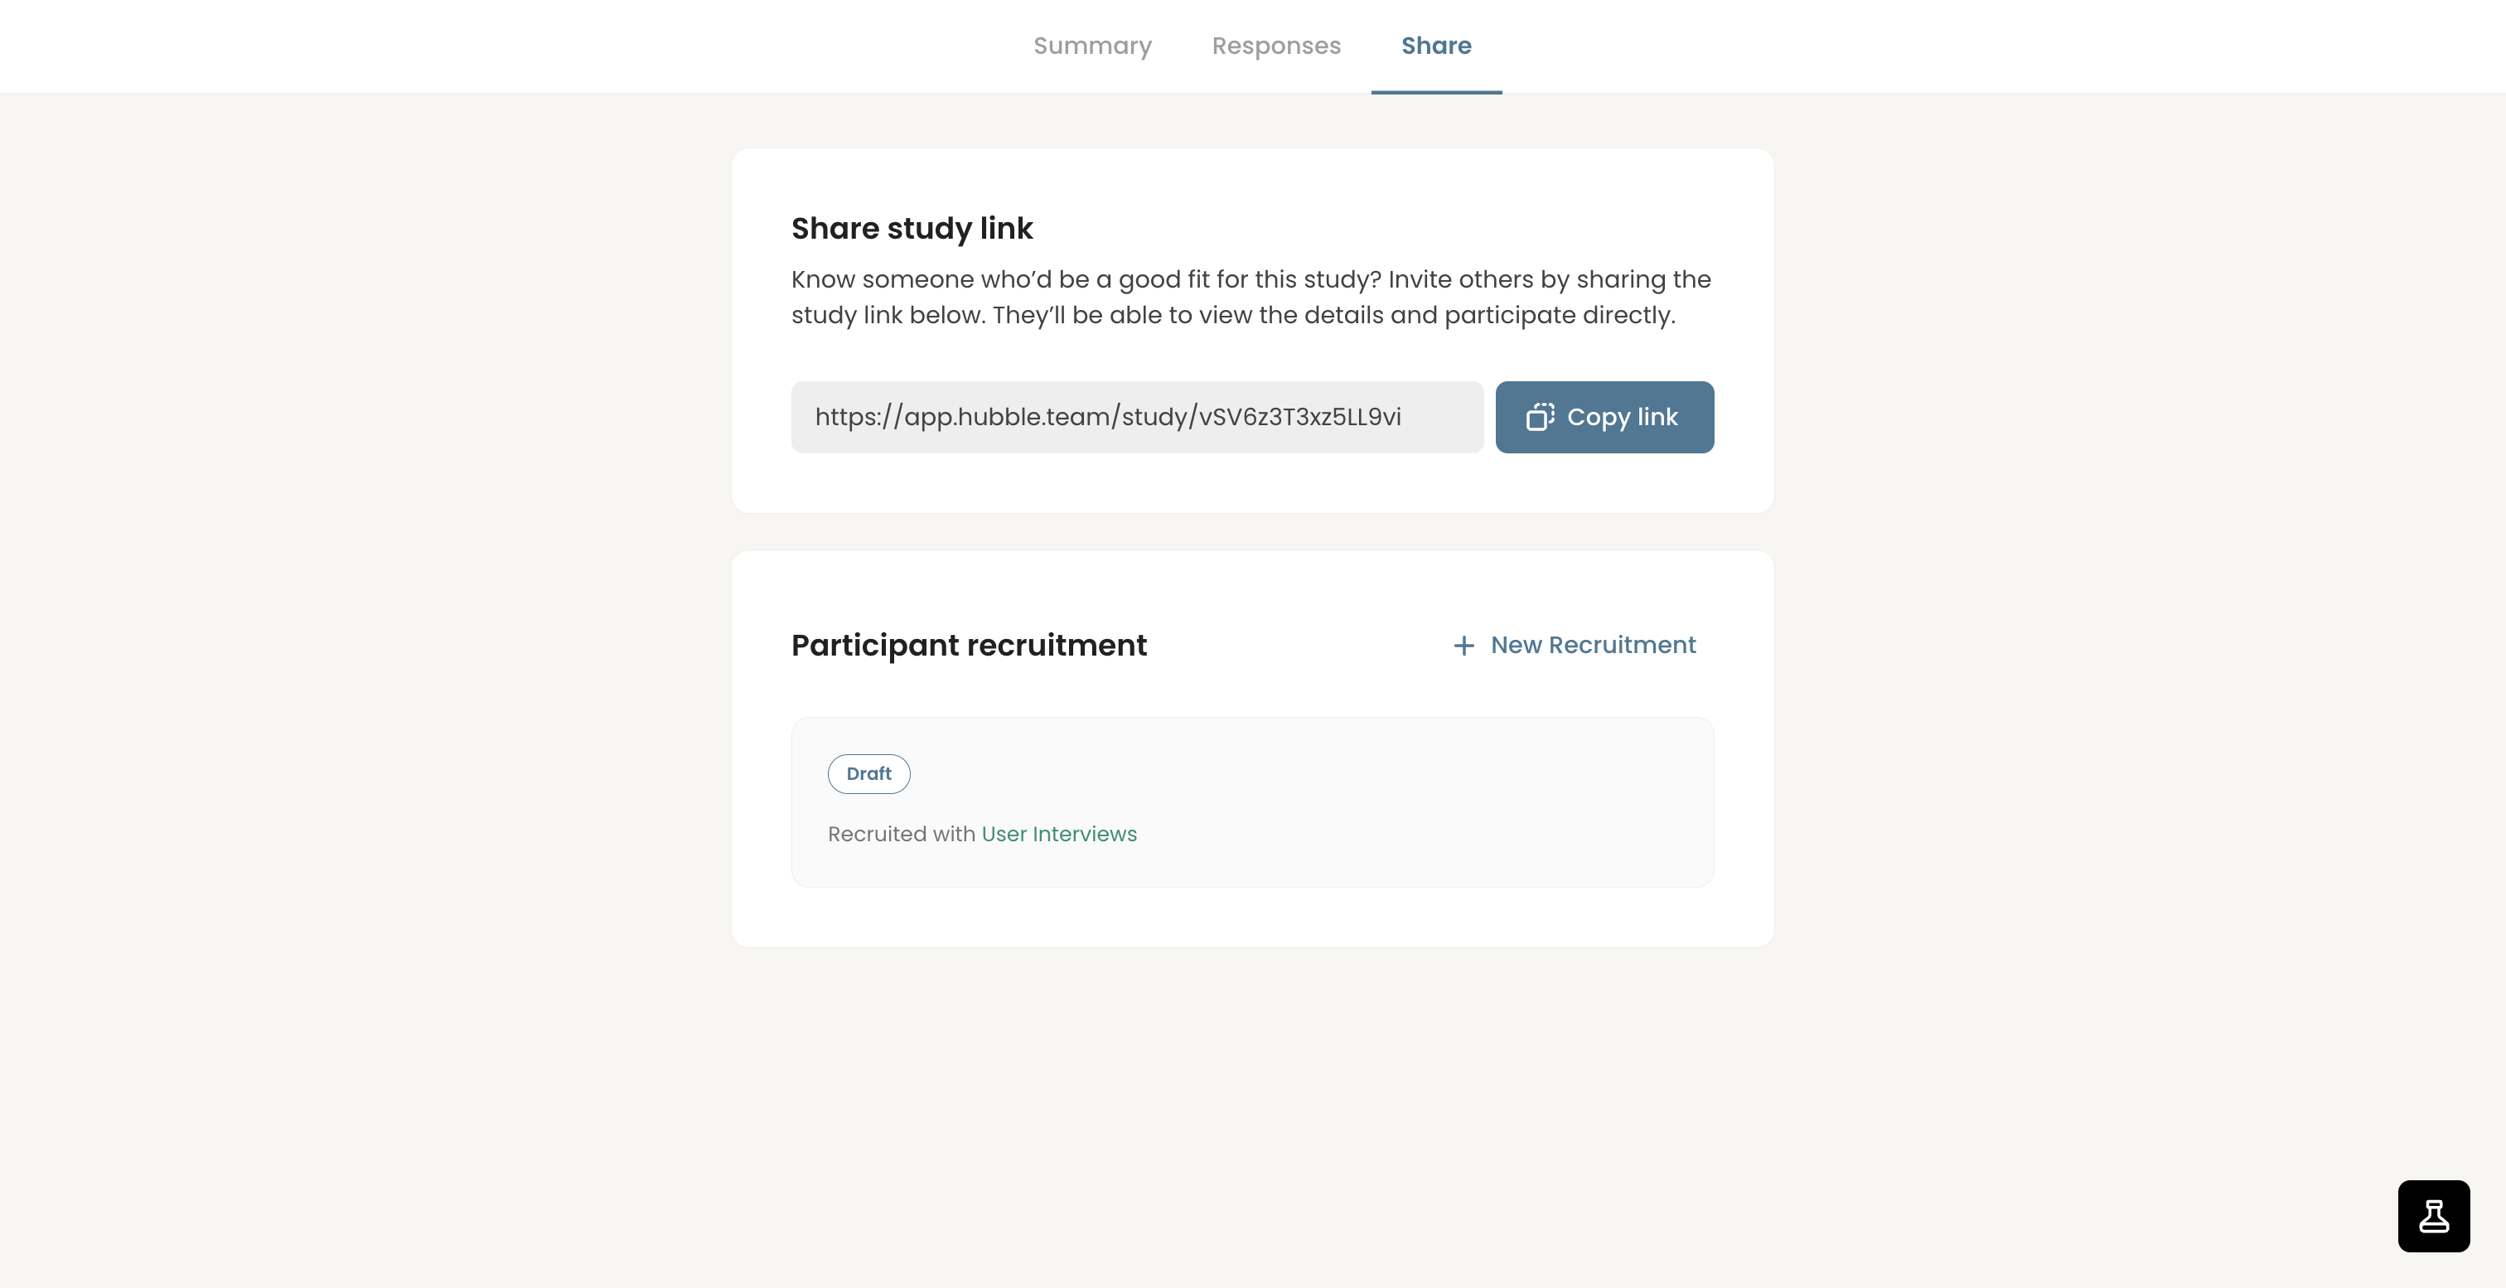Screen dimensions: 2506x1288
Task: Open the User Interviews link
Action: click(x=1058, y=834)
